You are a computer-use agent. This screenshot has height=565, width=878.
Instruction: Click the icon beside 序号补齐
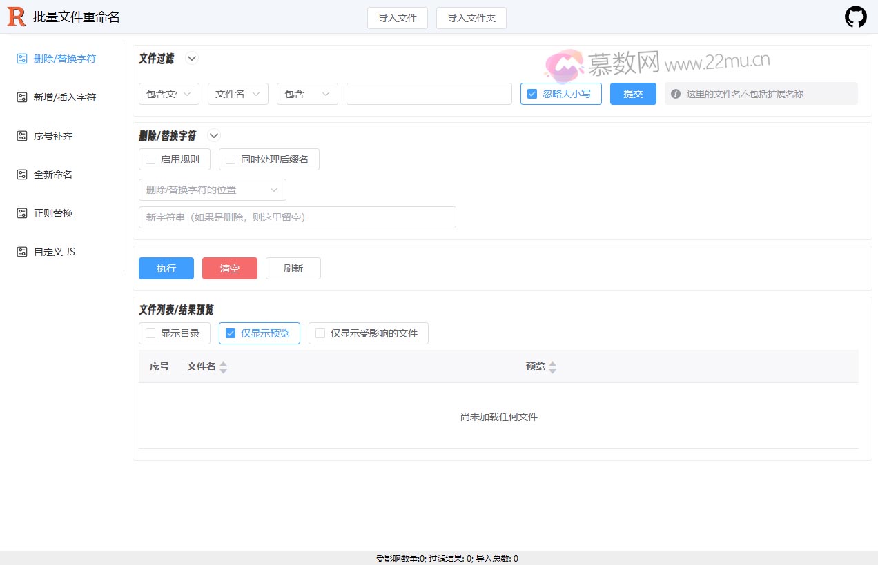tap(21, 136)
